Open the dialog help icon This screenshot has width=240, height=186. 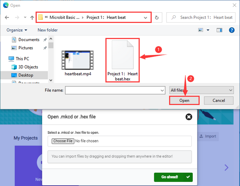coord(231,30)
